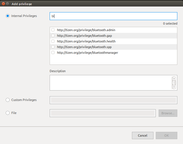The width and height of the screenshot is (183, 144).
Task: Choose the File radio option
Action: (x=8, y=113)
